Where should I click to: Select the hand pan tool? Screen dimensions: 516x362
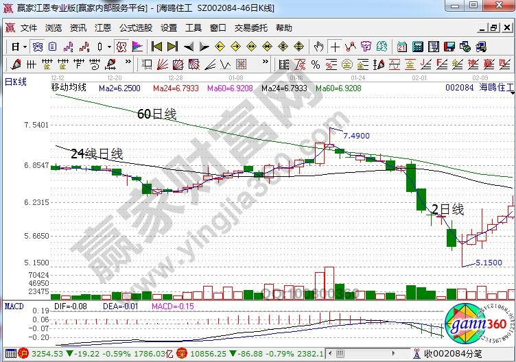(x=318, y=47)
